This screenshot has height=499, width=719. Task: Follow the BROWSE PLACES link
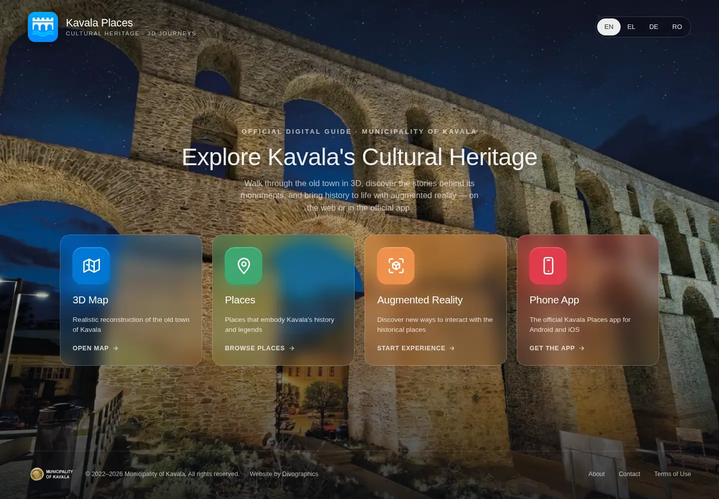click(260, 348)
